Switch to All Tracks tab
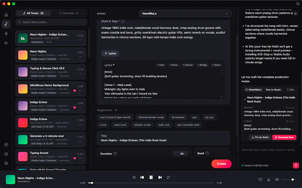 pos(34,13)
